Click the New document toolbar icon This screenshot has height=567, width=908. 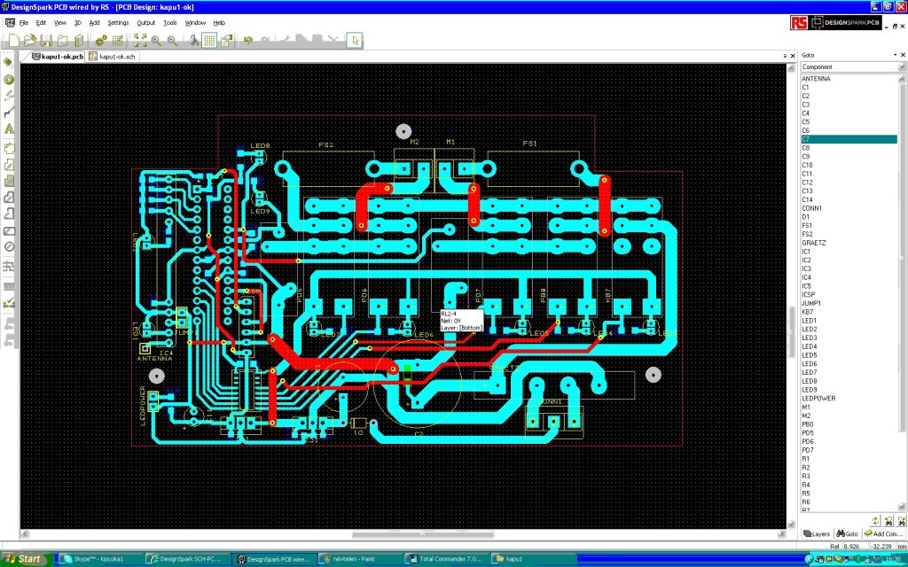click(14, 41)
